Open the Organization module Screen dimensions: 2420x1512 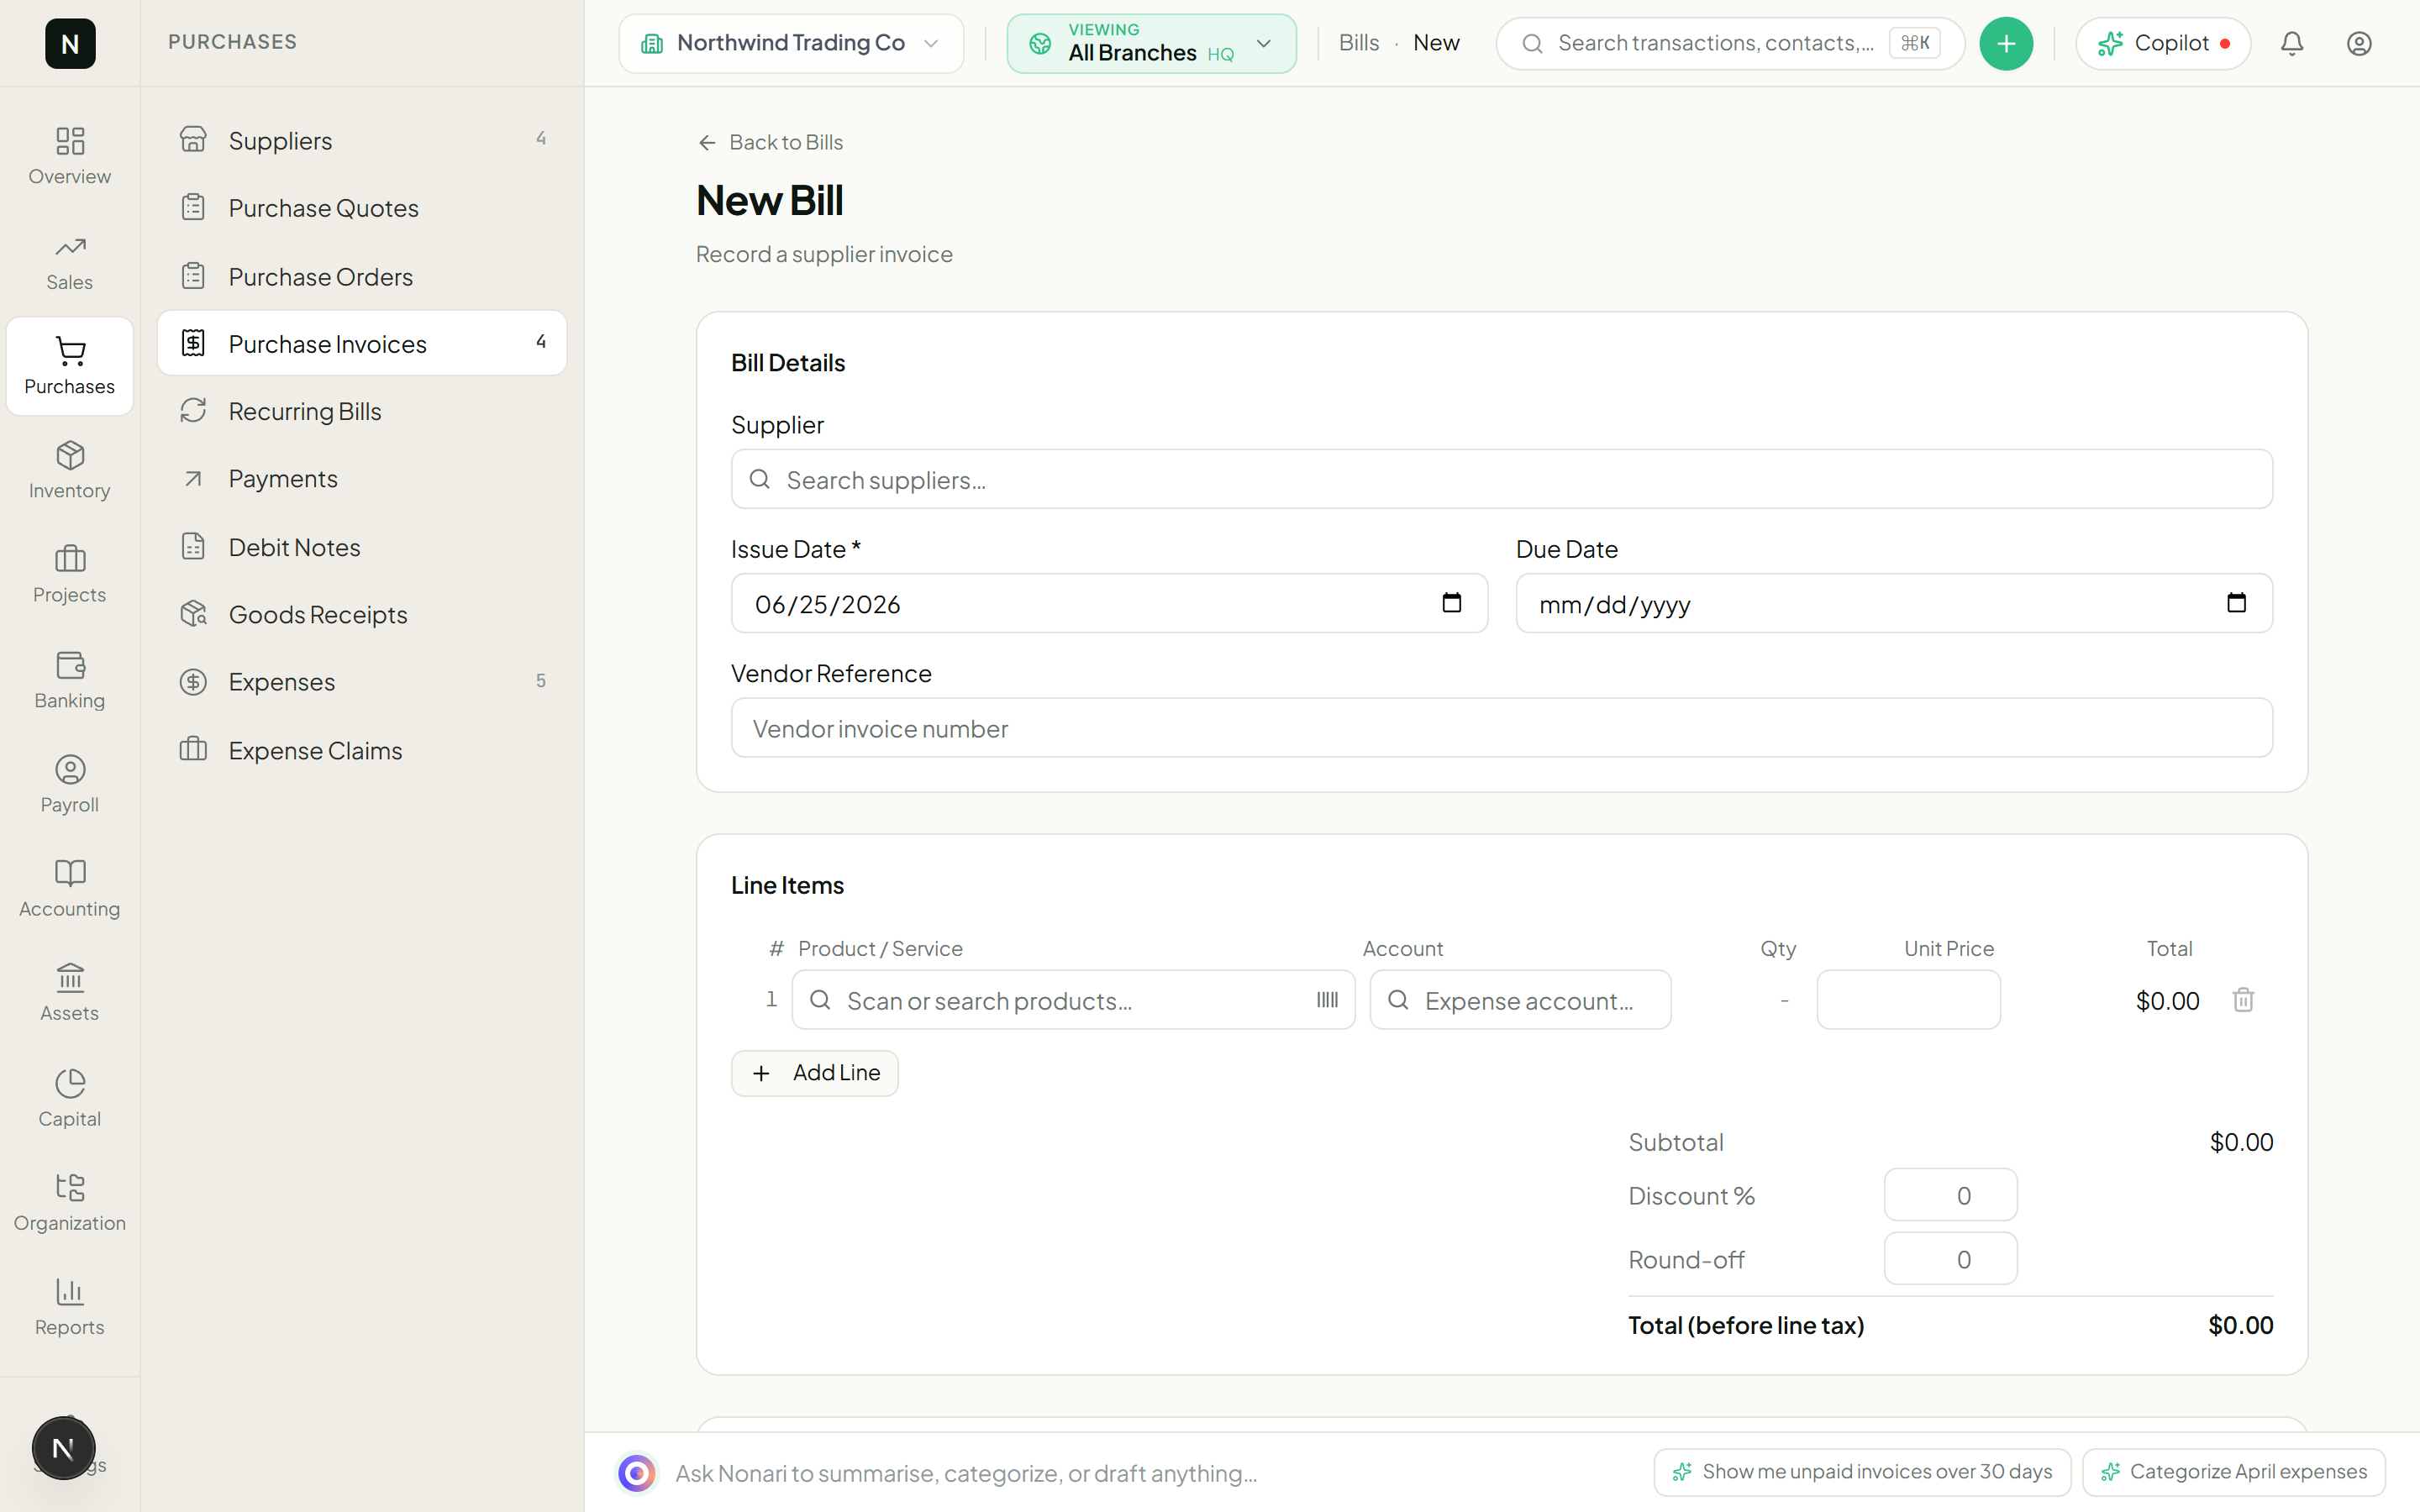coord(70,1202)
